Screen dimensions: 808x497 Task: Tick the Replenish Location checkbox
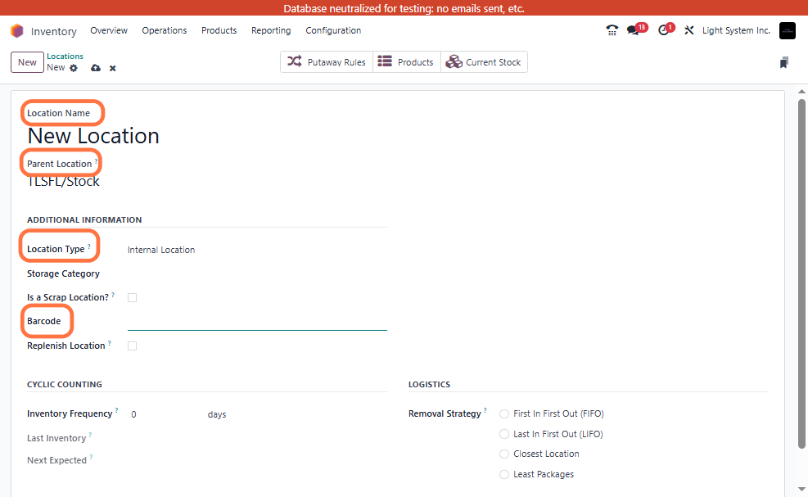(x=133, y=346)
